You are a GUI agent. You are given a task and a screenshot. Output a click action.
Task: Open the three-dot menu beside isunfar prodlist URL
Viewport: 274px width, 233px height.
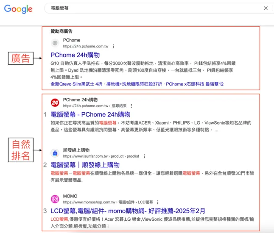144,156
